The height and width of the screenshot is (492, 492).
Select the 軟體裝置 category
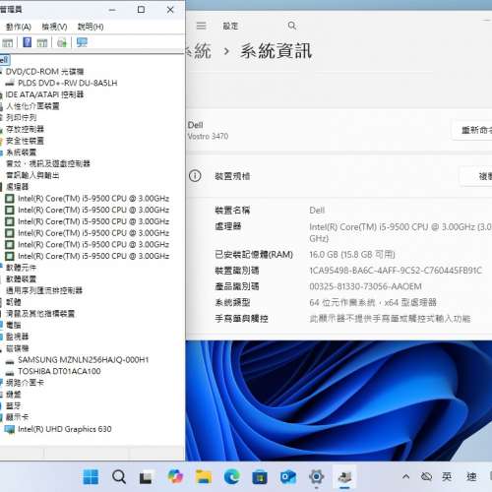point(21,279)
